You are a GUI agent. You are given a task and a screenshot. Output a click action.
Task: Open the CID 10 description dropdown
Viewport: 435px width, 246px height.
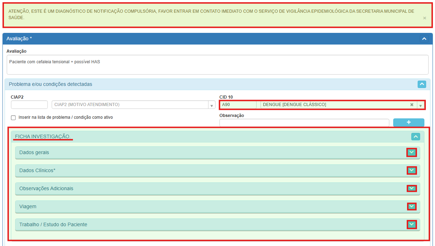click(420, 105)
